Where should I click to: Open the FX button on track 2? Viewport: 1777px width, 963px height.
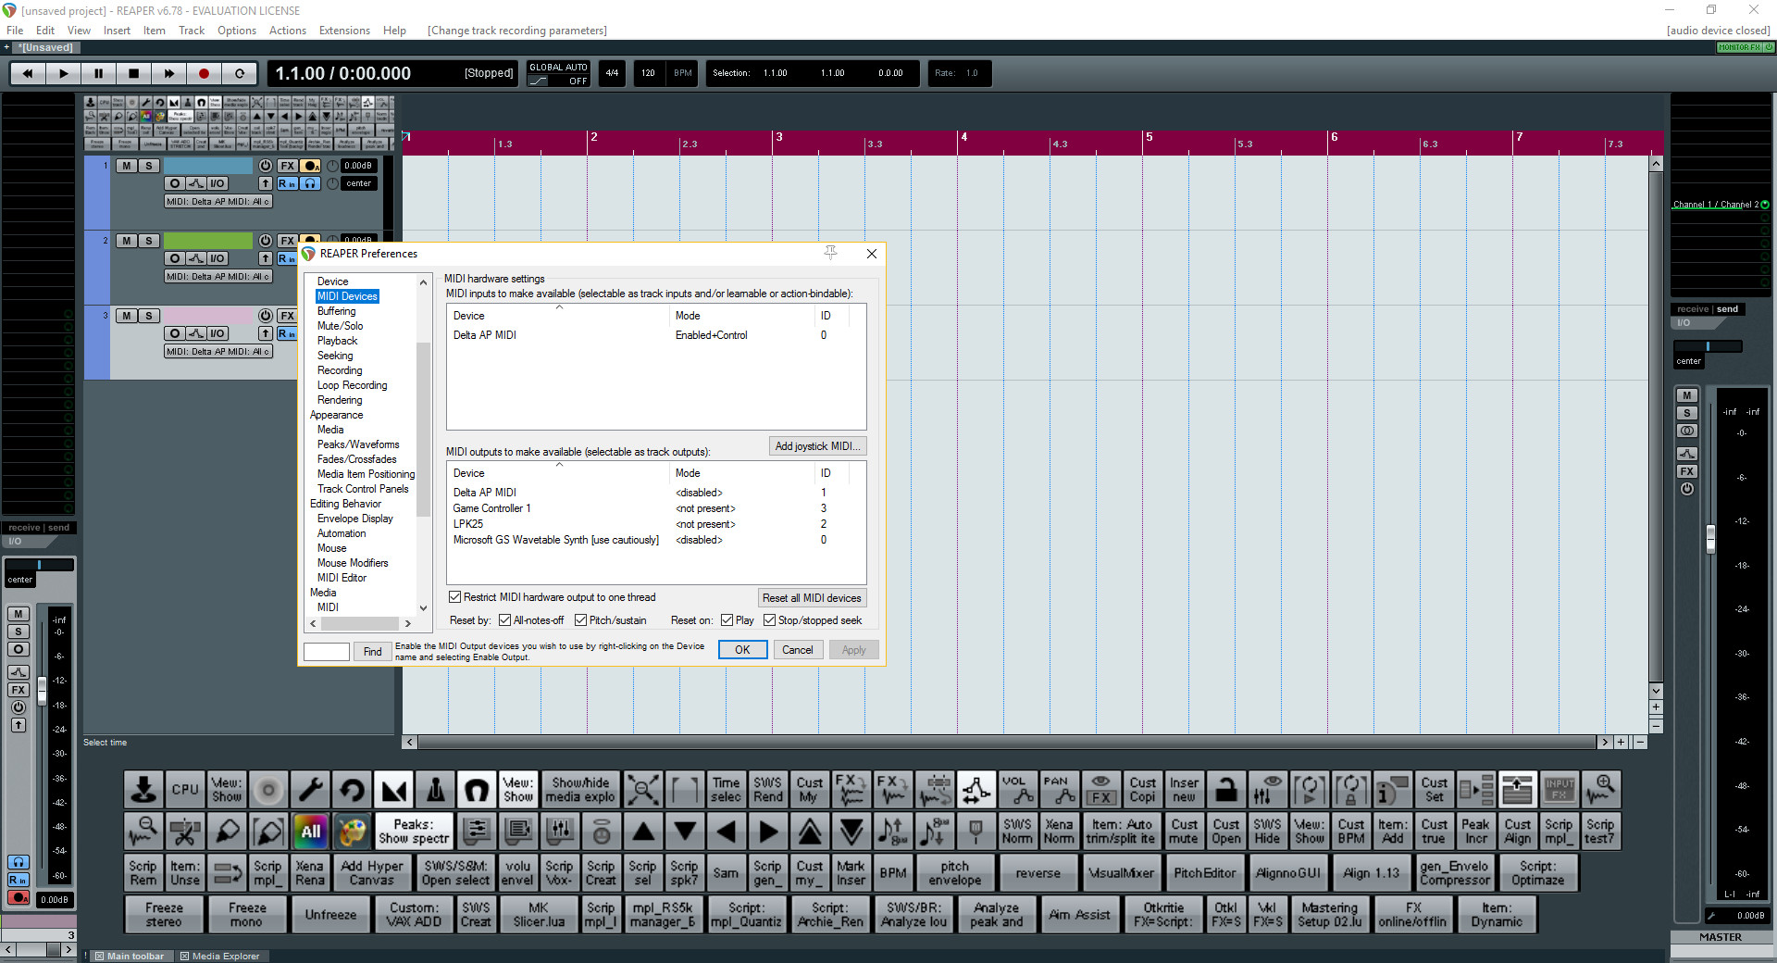click(288, 241)
